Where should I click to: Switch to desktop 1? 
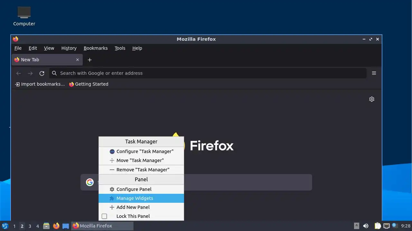[14, 226]
